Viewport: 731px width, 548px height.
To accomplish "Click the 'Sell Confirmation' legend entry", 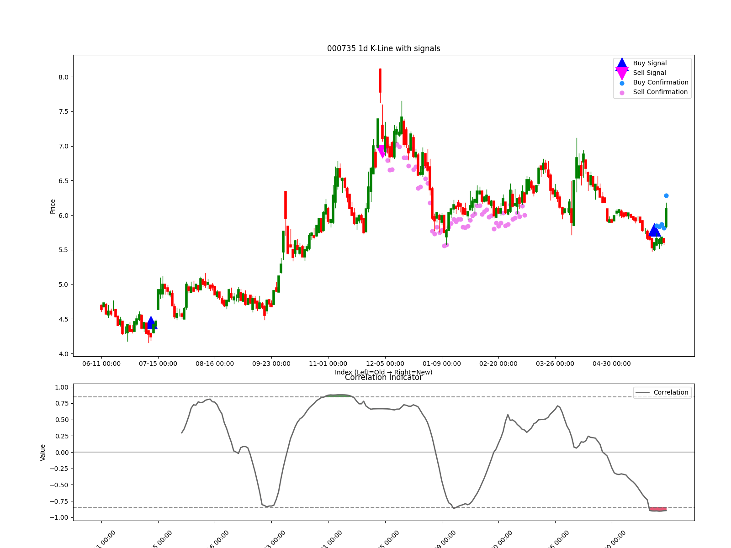I will (660, 92).
